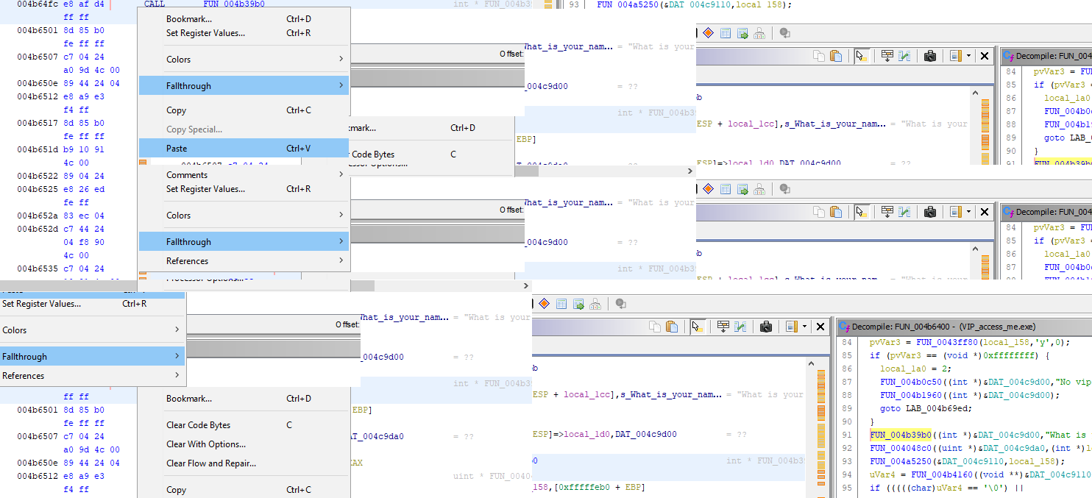Select listing address 004b64fc
Screen dimensions: 1092x498
[36, 4]
